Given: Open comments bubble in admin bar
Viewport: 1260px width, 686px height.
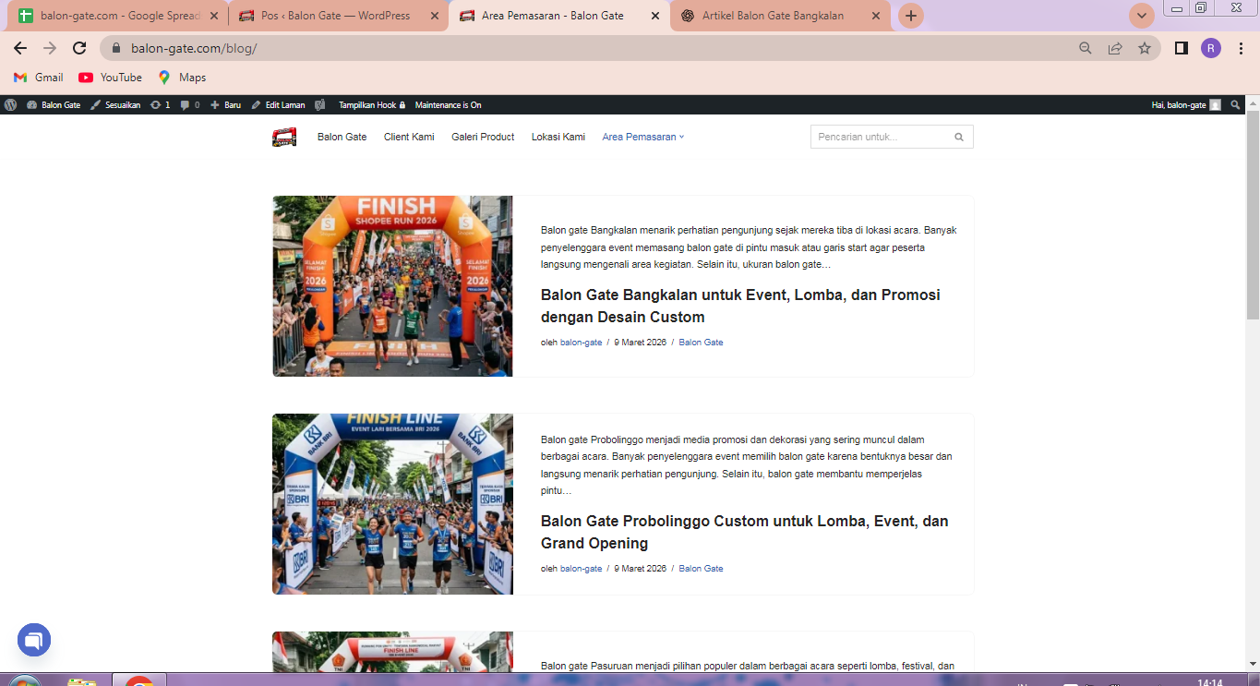Looking at the screenshot, I should coord(189,105).
